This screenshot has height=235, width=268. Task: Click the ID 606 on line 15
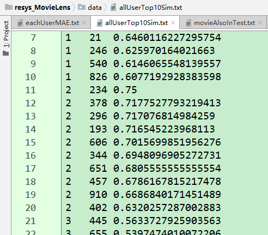click(x=98, y=142)
